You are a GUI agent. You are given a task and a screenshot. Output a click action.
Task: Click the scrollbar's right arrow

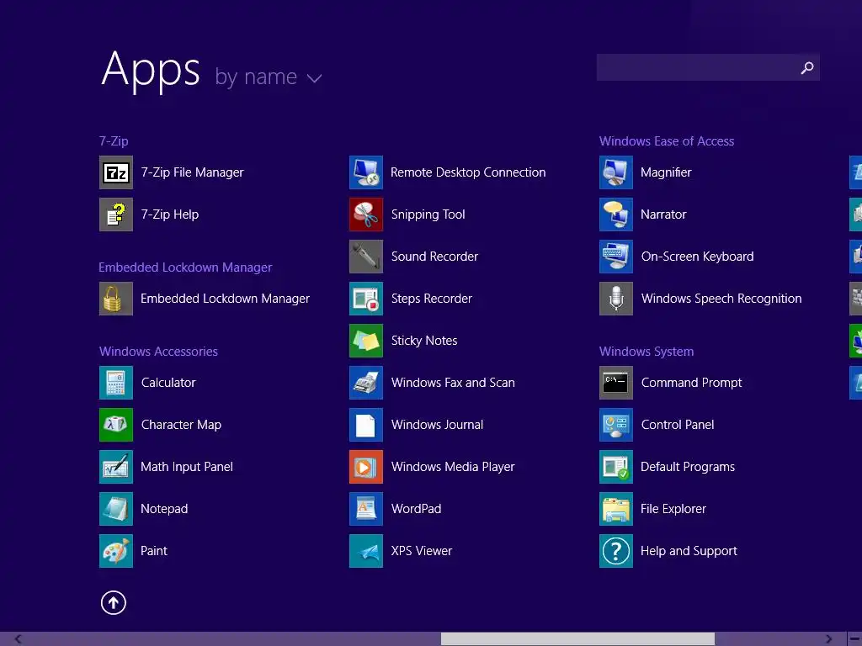(828, 639)
